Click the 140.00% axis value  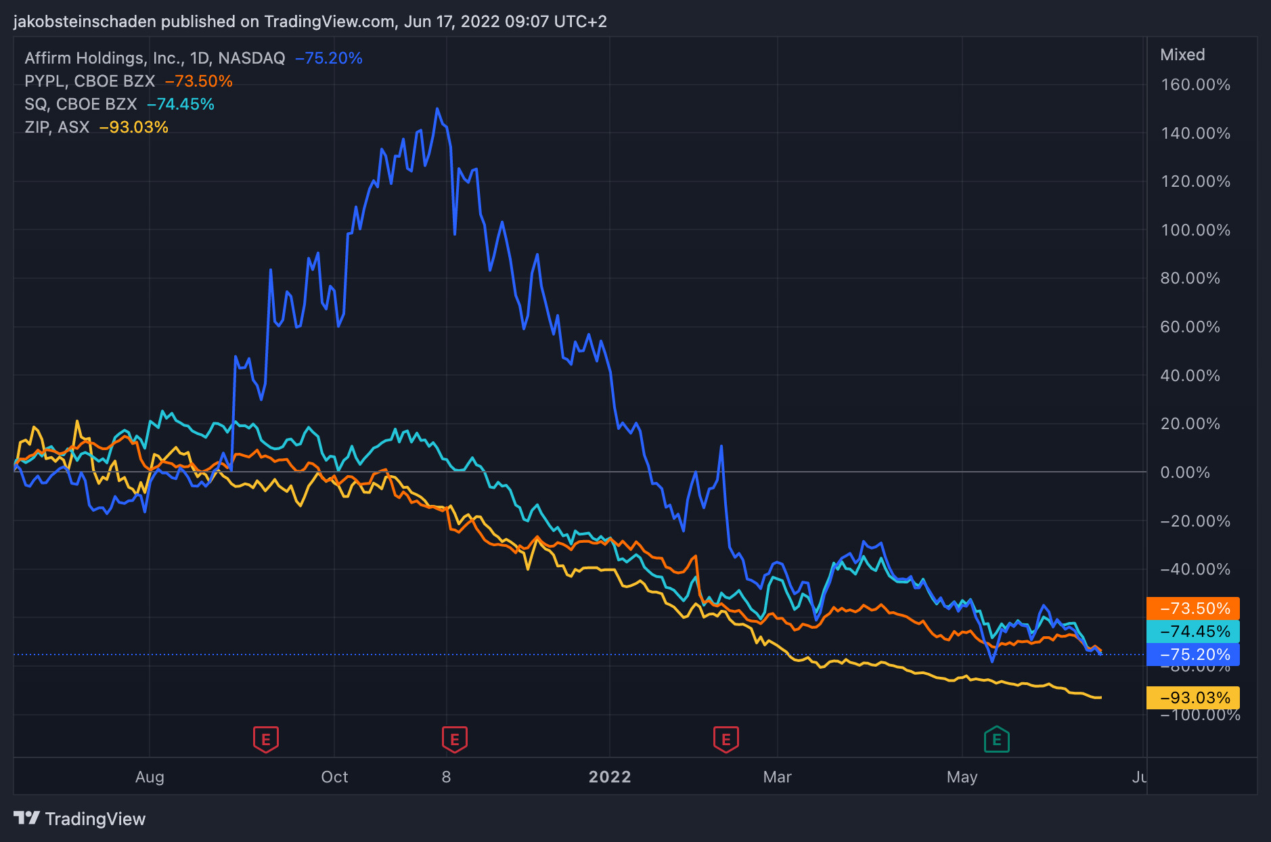[x=1195, y=133]
